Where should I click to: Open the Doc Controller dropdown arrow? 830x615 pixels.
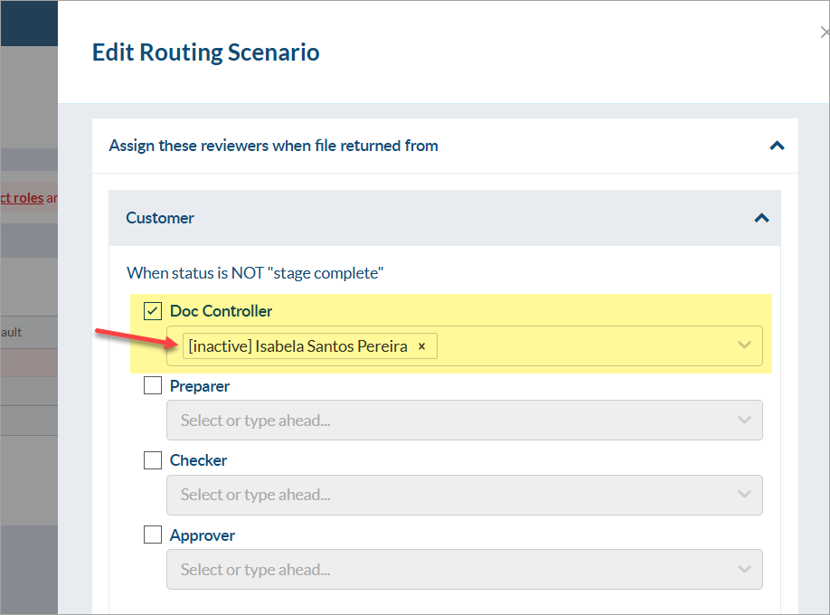pyautogui.click(x=744, y=345)
